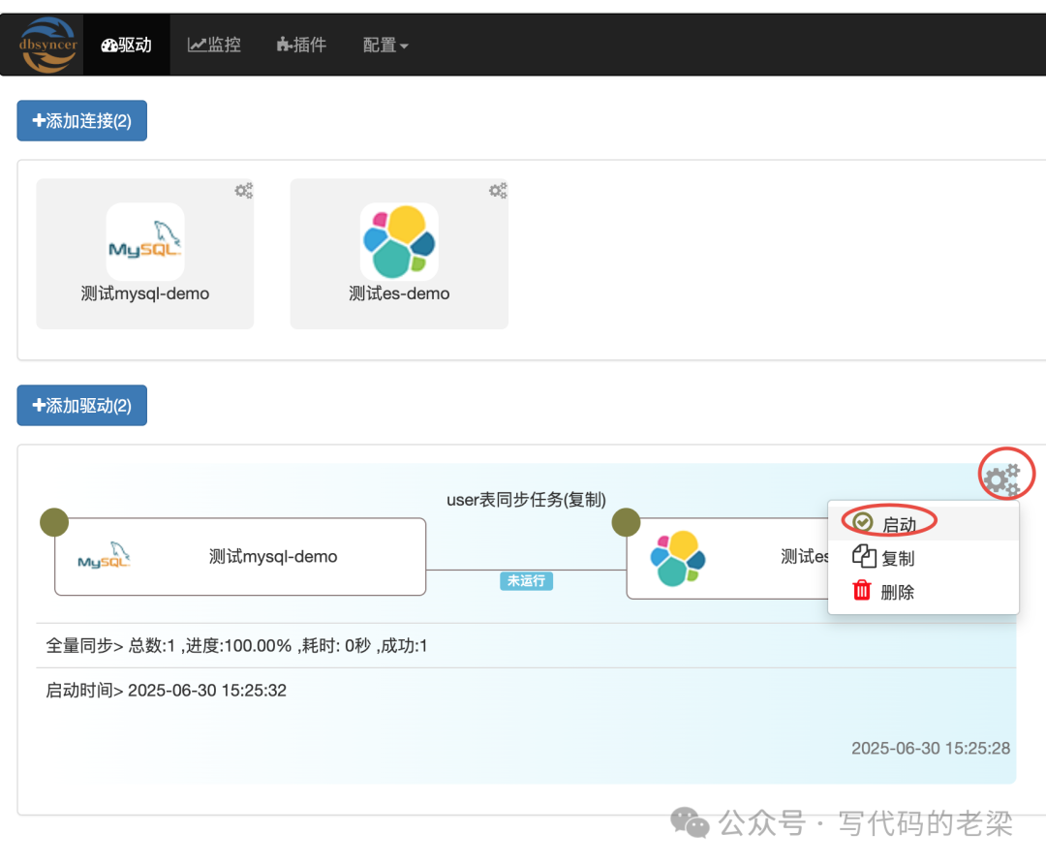Click the Elasticsearch logo in connection card
The image size is (1046, 865).
click(399, 242)
